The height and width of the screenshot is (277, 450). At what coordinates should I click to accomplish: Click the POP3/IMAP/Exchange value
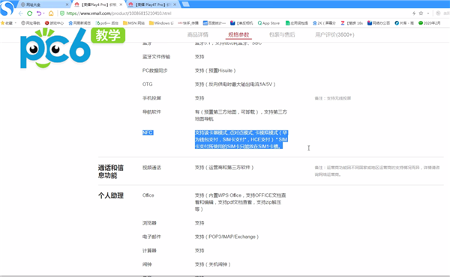coord(226,237)
